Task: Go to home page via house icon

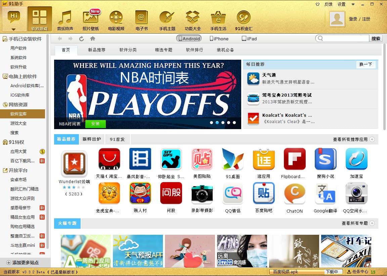Action: point(93,39)
